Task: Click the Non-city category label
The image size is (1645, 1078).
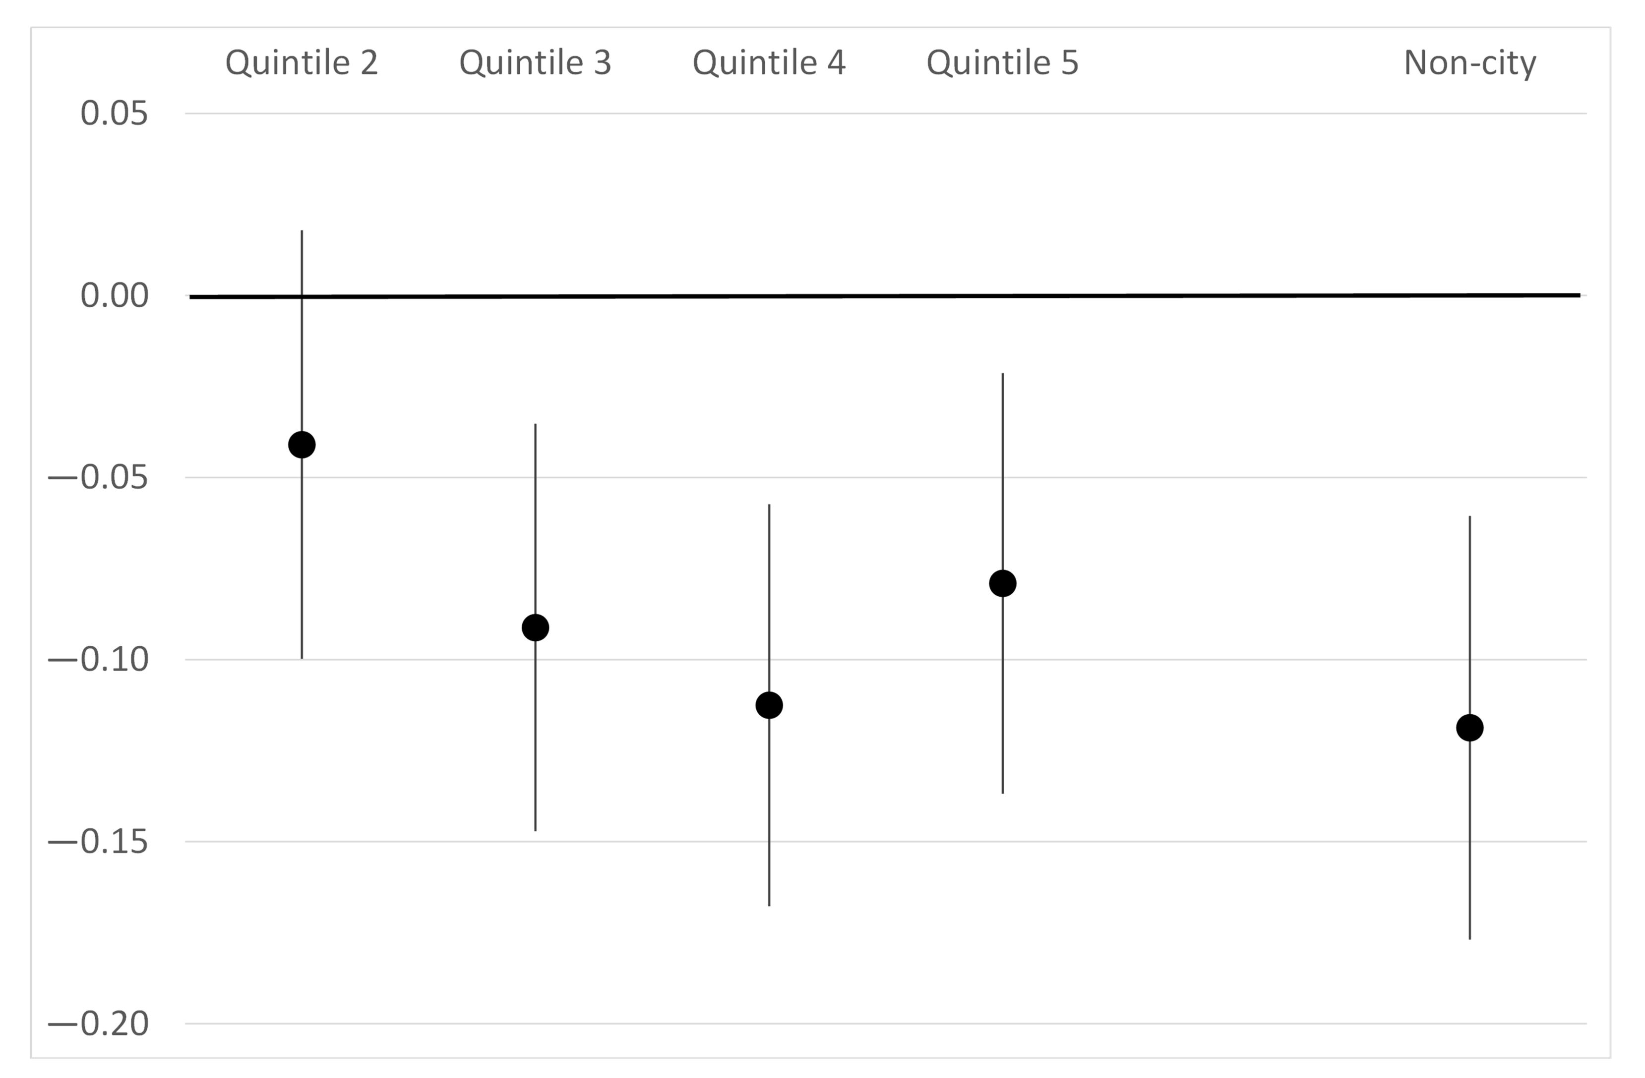Action: tap(1470, 63)
